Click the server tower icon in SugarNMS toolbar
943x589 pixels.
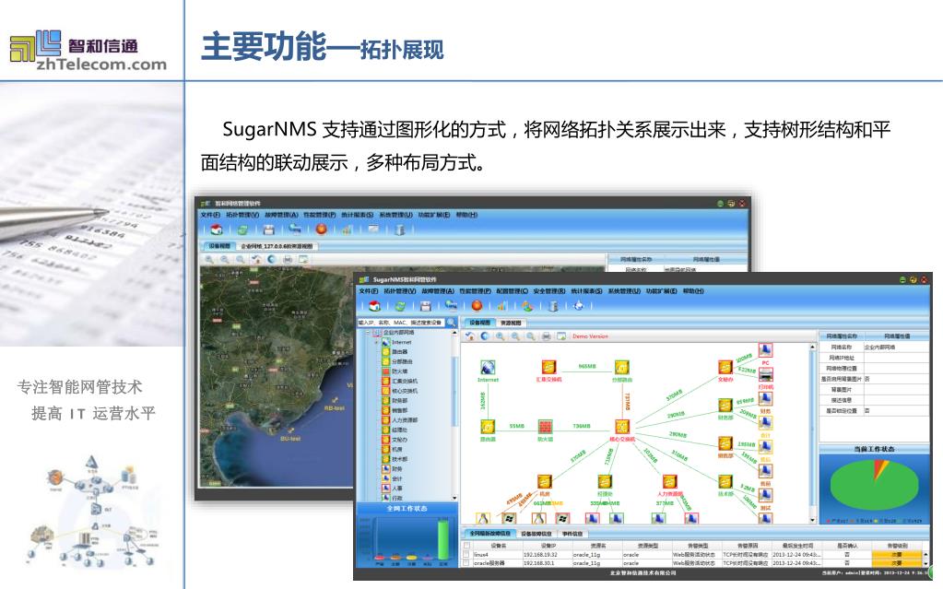point(553,306)
